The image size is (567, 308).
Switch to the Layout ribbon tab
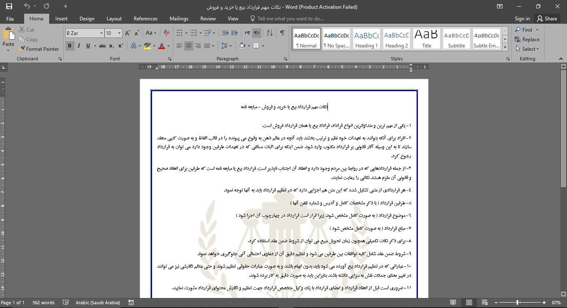click(114, 19)
